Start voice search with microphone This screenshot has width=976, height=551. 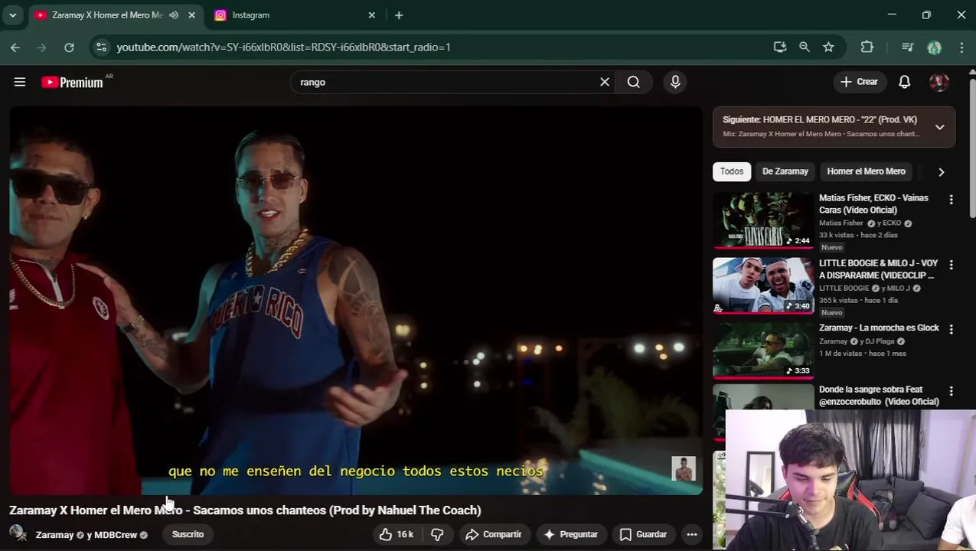click(x=675, y=82)
